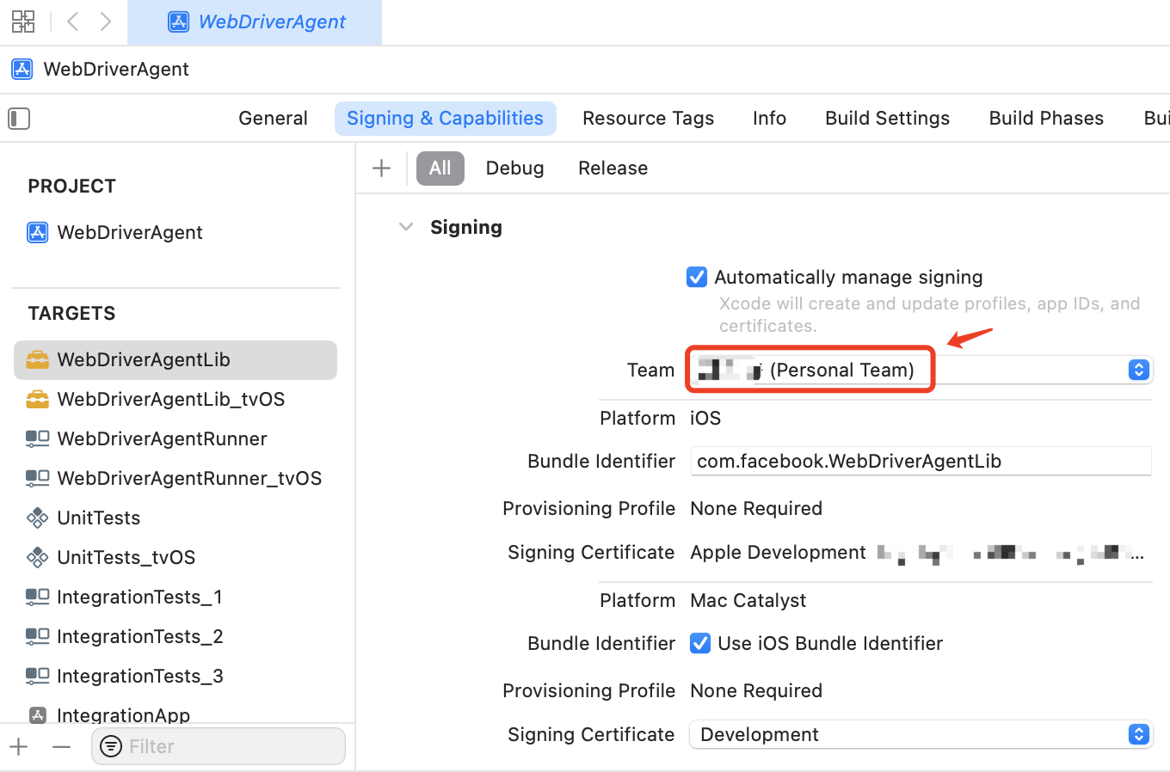Open the Development signing certificate dropdown

tap(921, 734)
